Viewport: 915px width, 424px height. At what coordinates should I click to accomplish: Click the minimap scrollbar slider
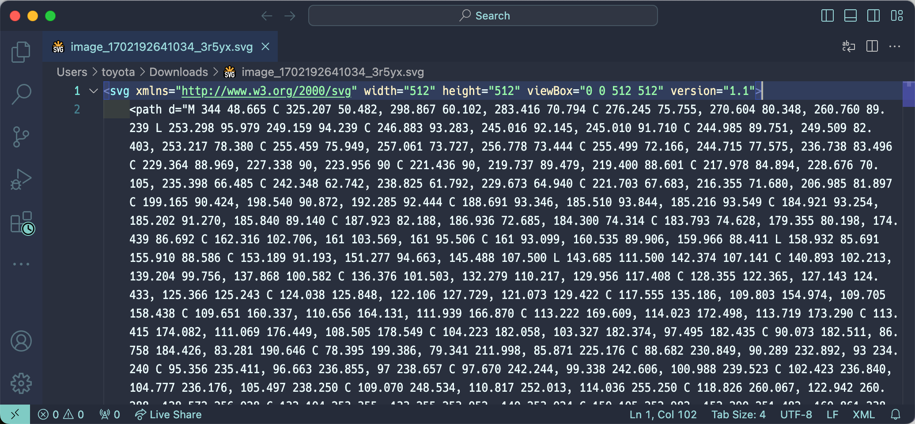908,95
